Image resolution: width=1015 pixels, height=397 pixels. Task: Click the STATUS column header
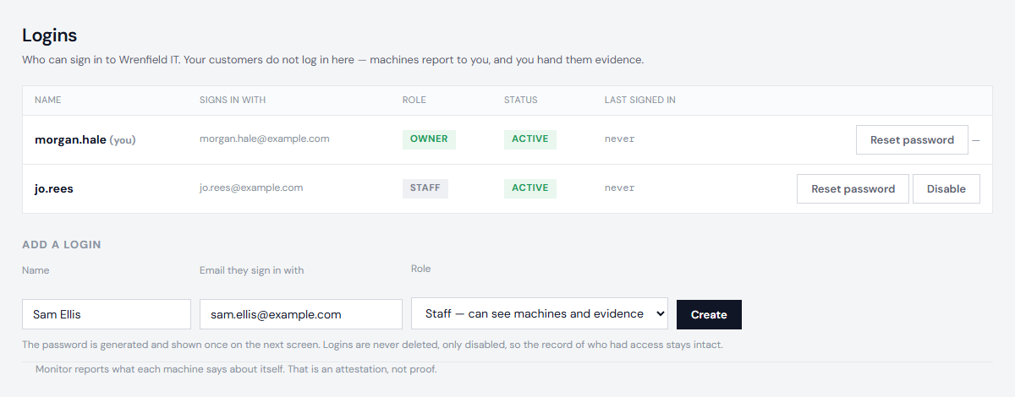point(521,100)
